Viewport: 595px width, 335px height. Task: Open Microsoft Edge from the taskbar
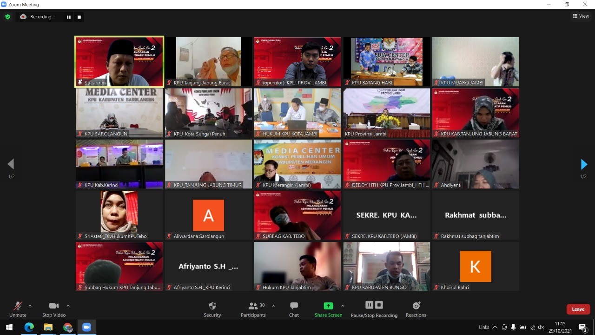[29, 328]
